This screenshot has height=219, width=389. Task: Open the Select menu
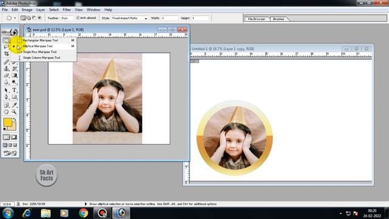(53, 10)
